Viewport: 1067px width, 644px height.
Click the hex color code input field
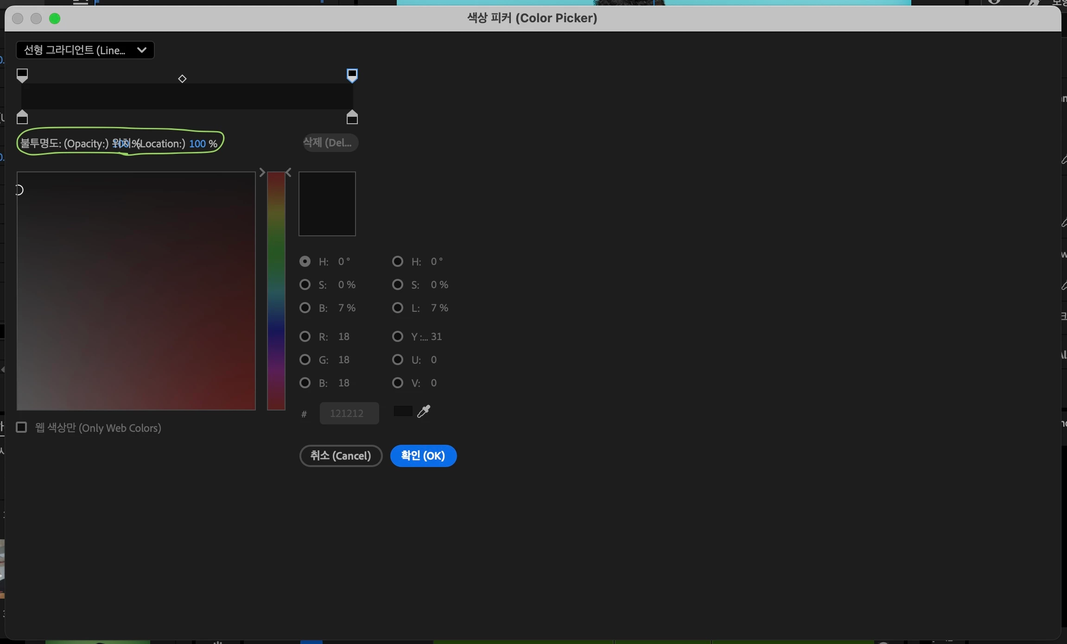(349, 413)
